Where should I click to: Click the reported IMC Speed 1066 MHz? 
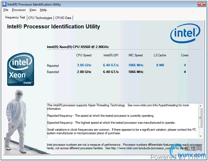coord(136,65)
